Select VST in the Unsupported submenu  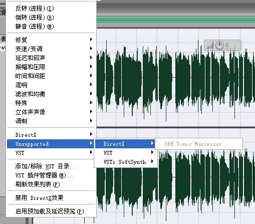pyautogui.click(x=126, y=153)
